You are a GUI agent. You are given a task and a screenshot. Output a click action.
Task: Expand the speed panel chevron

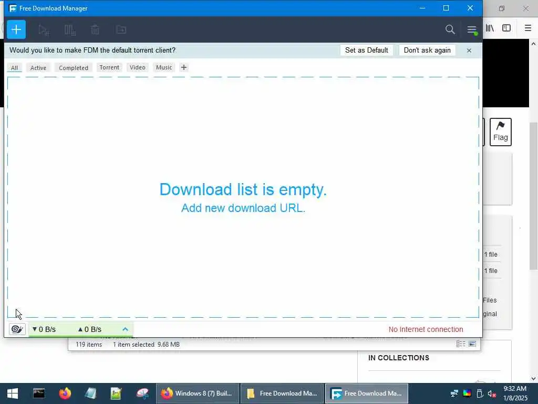125,329
